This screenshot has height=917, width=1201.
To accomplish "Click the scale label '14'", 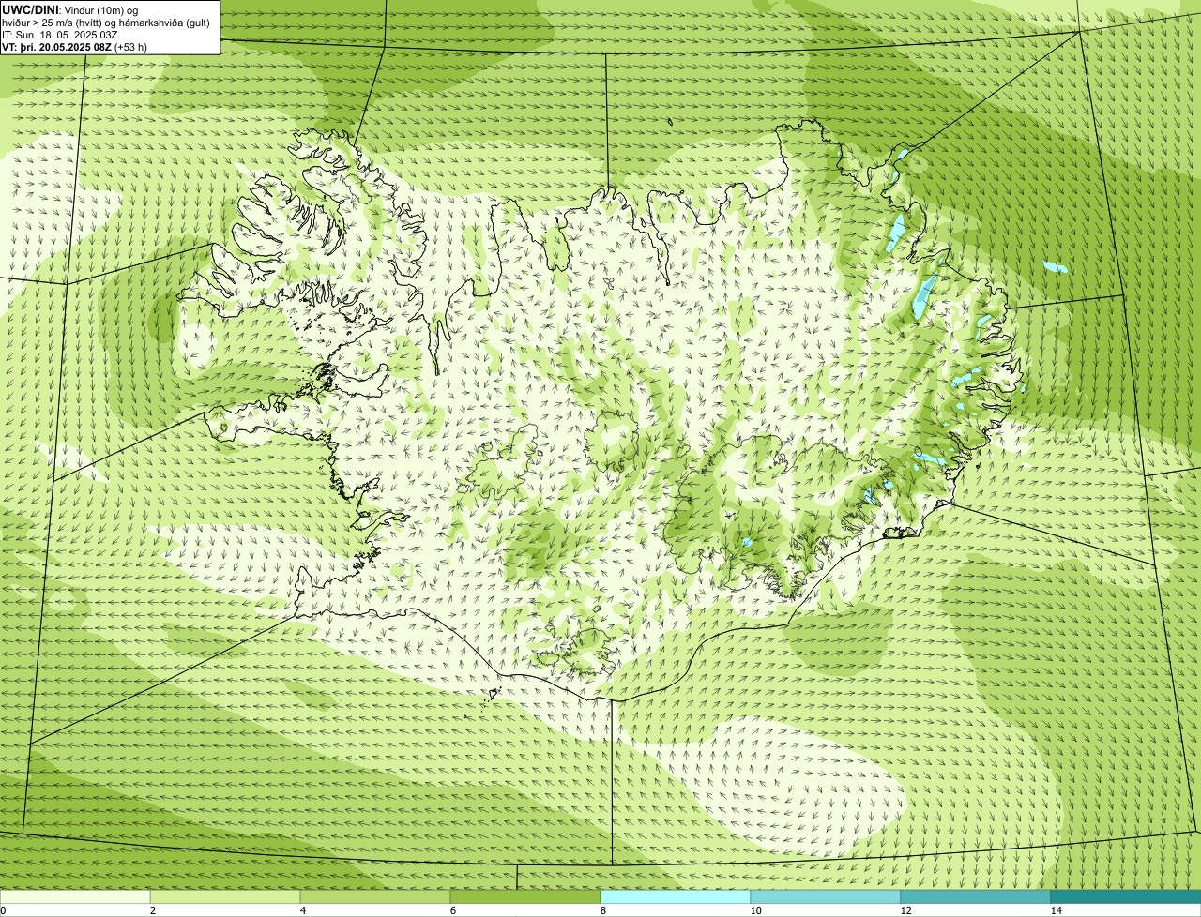I will pos(1056,910).
